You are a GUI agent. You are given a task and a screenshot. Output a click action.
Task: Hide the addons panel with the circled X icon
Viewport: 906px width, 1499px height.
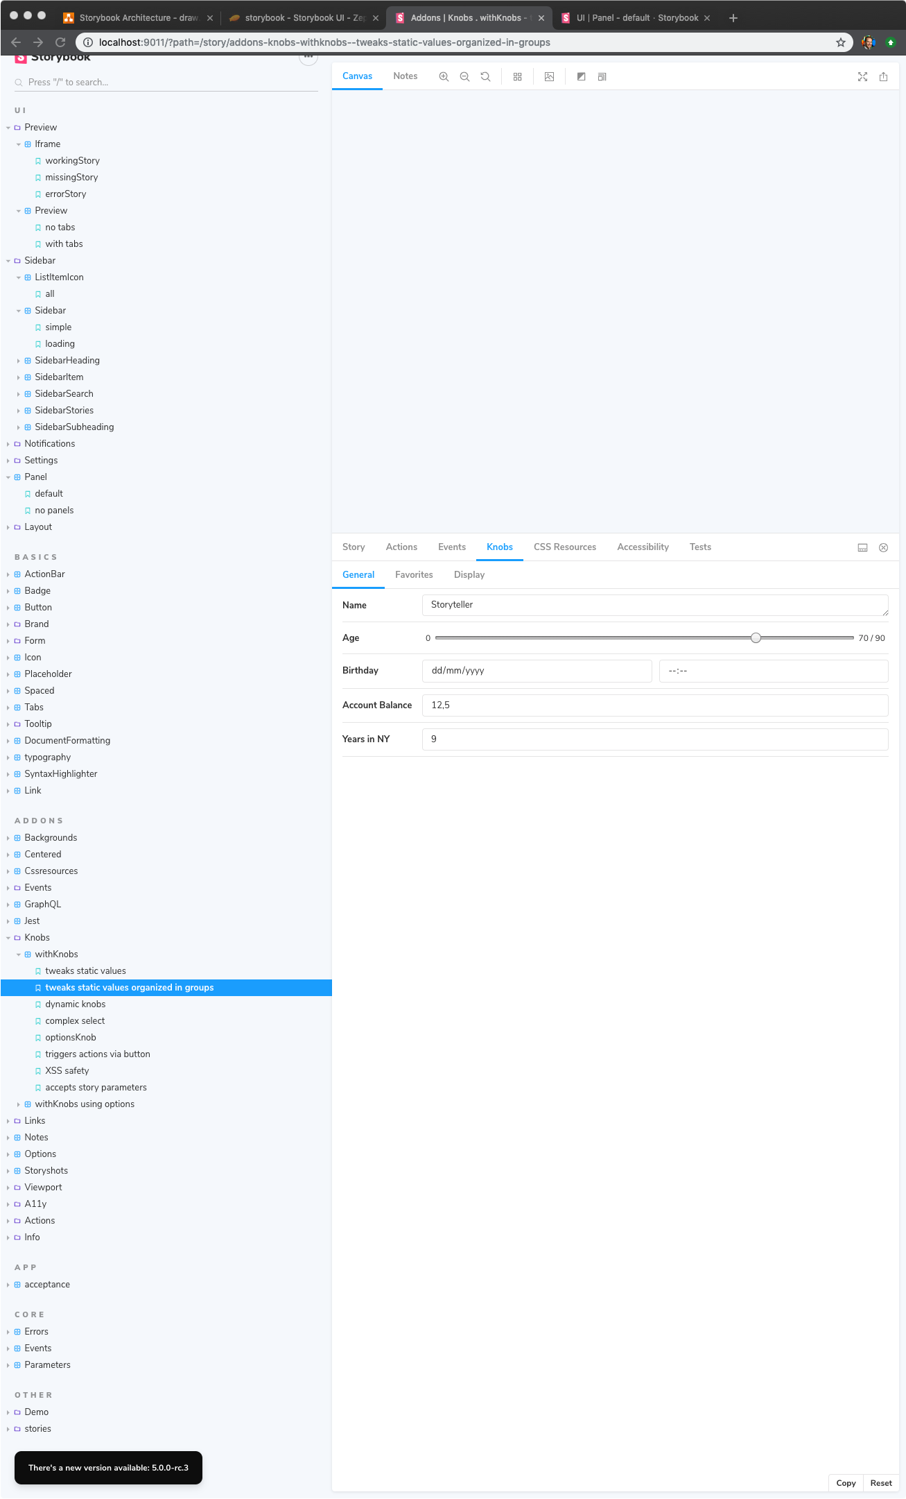coord(883,547)
